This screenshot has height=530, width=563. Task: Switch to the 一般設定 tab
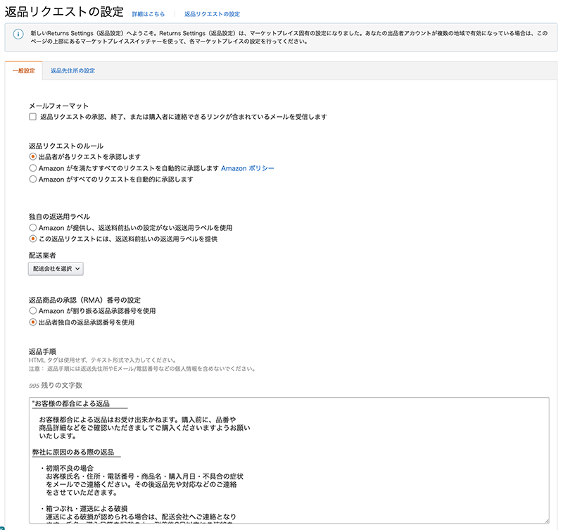click(24, 71)
